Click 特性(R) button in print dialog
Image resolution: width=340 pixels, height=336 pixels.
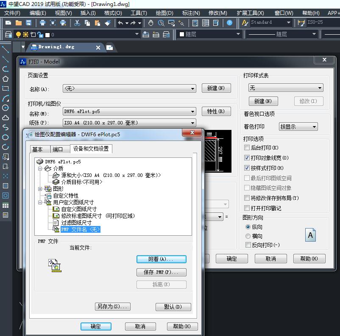[216, 111]
